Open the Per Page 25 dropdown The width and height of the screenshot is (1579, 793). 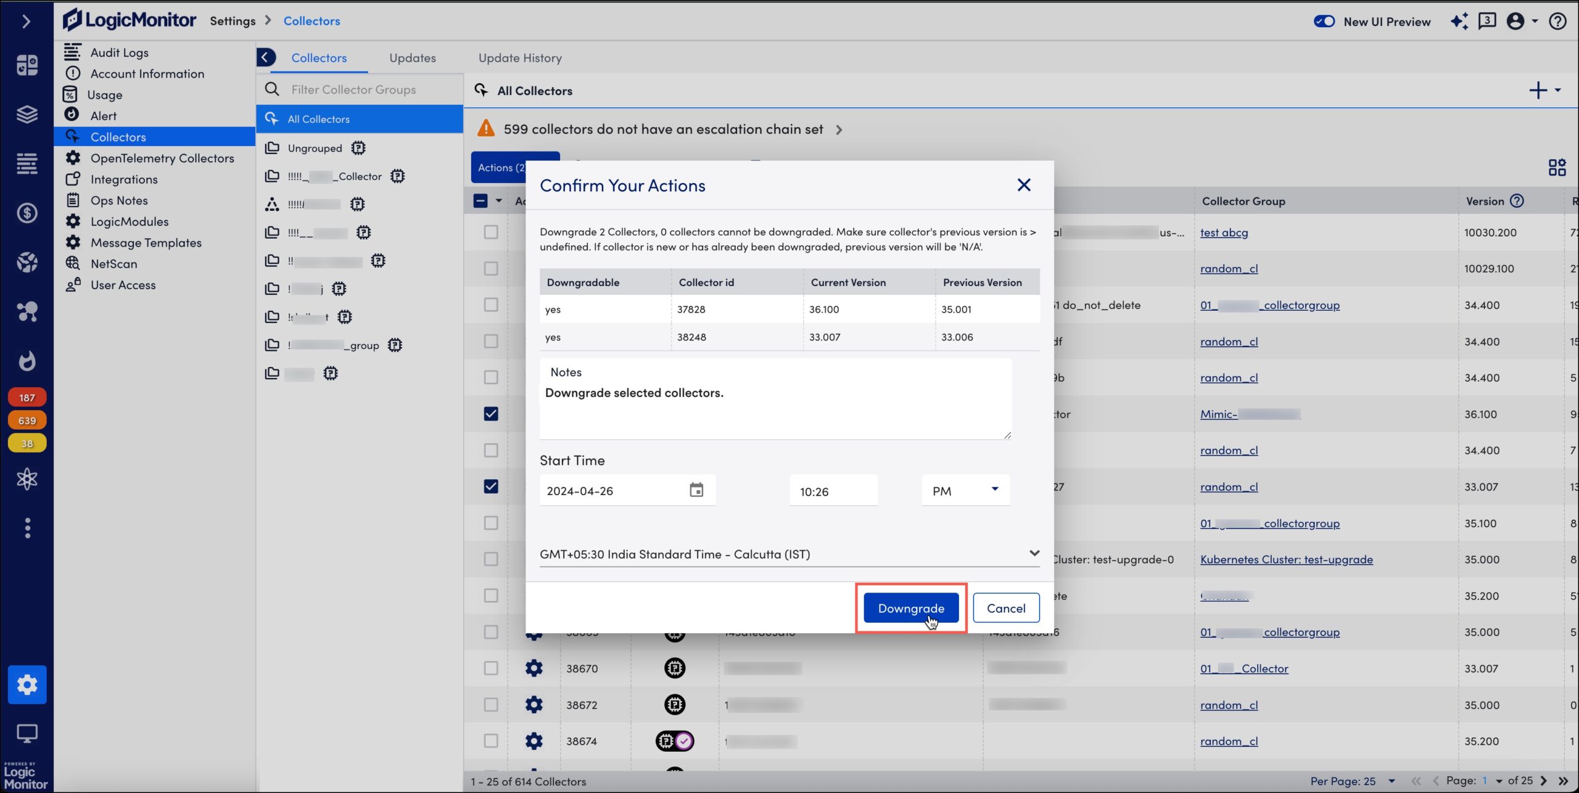[x=1353, y=781]
